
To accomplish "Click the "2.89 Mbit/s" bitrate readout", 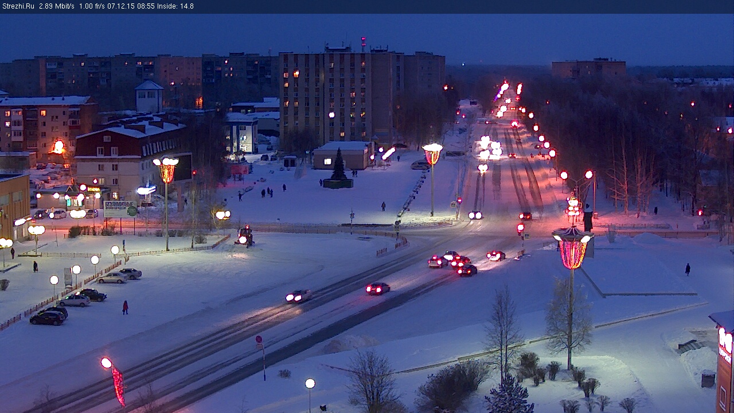I will point(57,6).
